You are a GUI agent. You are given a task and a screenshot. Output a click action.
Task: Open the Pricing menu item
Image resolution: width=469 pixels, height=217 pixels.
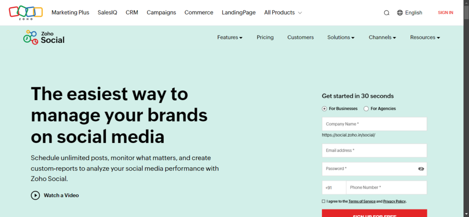(265, 37)
